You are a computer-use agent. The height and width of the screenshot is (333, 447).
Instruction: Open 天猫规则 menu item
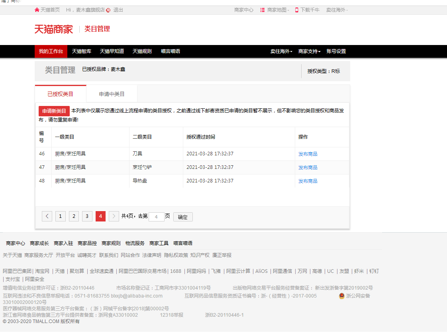142,51
